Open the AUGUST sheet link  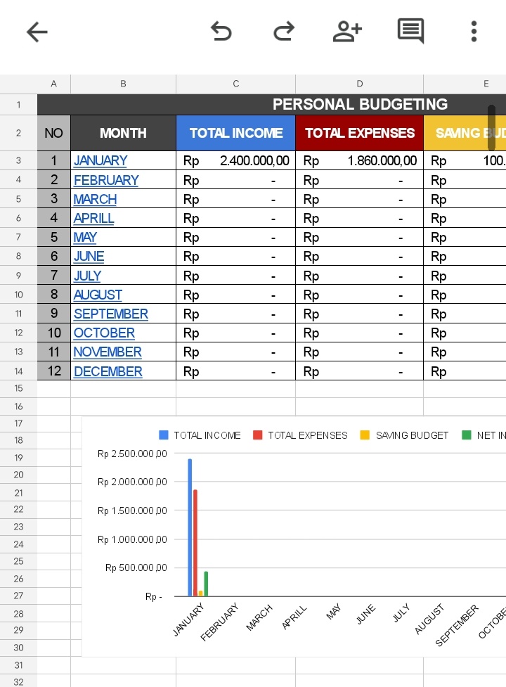tap(98, 295)
